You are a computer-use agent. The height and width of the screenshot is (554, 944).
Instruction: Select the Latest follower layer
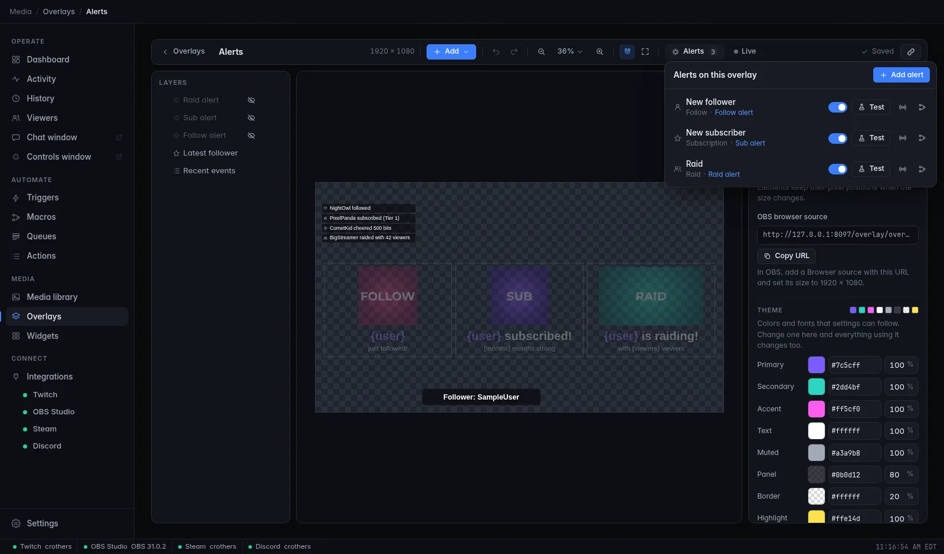coord(211,153)
